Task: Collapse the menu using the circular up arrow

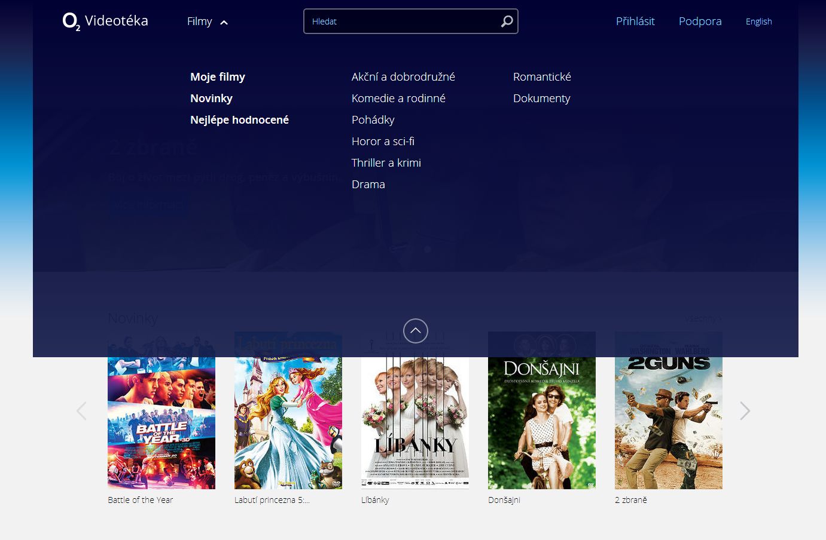Action: point(415,330)
